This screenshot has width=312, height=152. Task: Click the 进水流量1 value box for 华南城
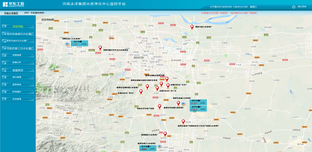point(198,102)
